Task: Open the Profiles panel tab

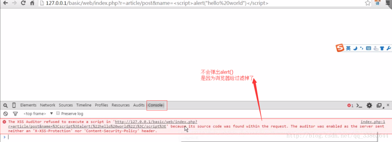Action: 101,105
